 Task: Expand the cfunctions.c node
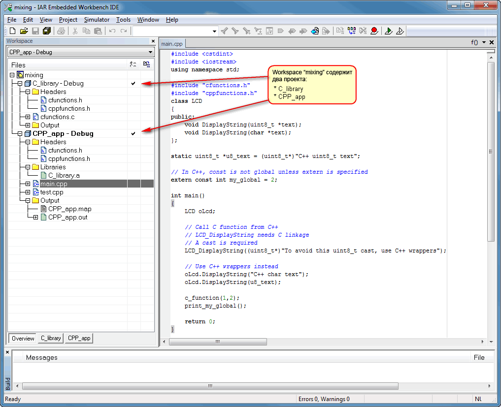(28, 117)
